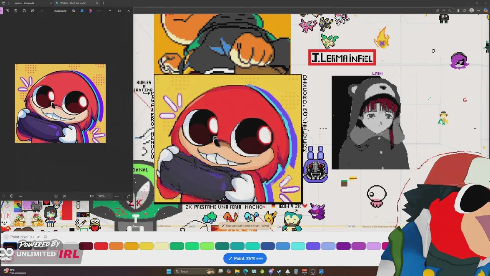
Task: Open File Explorer from taskbar
Action: click(x=237, y=271)
